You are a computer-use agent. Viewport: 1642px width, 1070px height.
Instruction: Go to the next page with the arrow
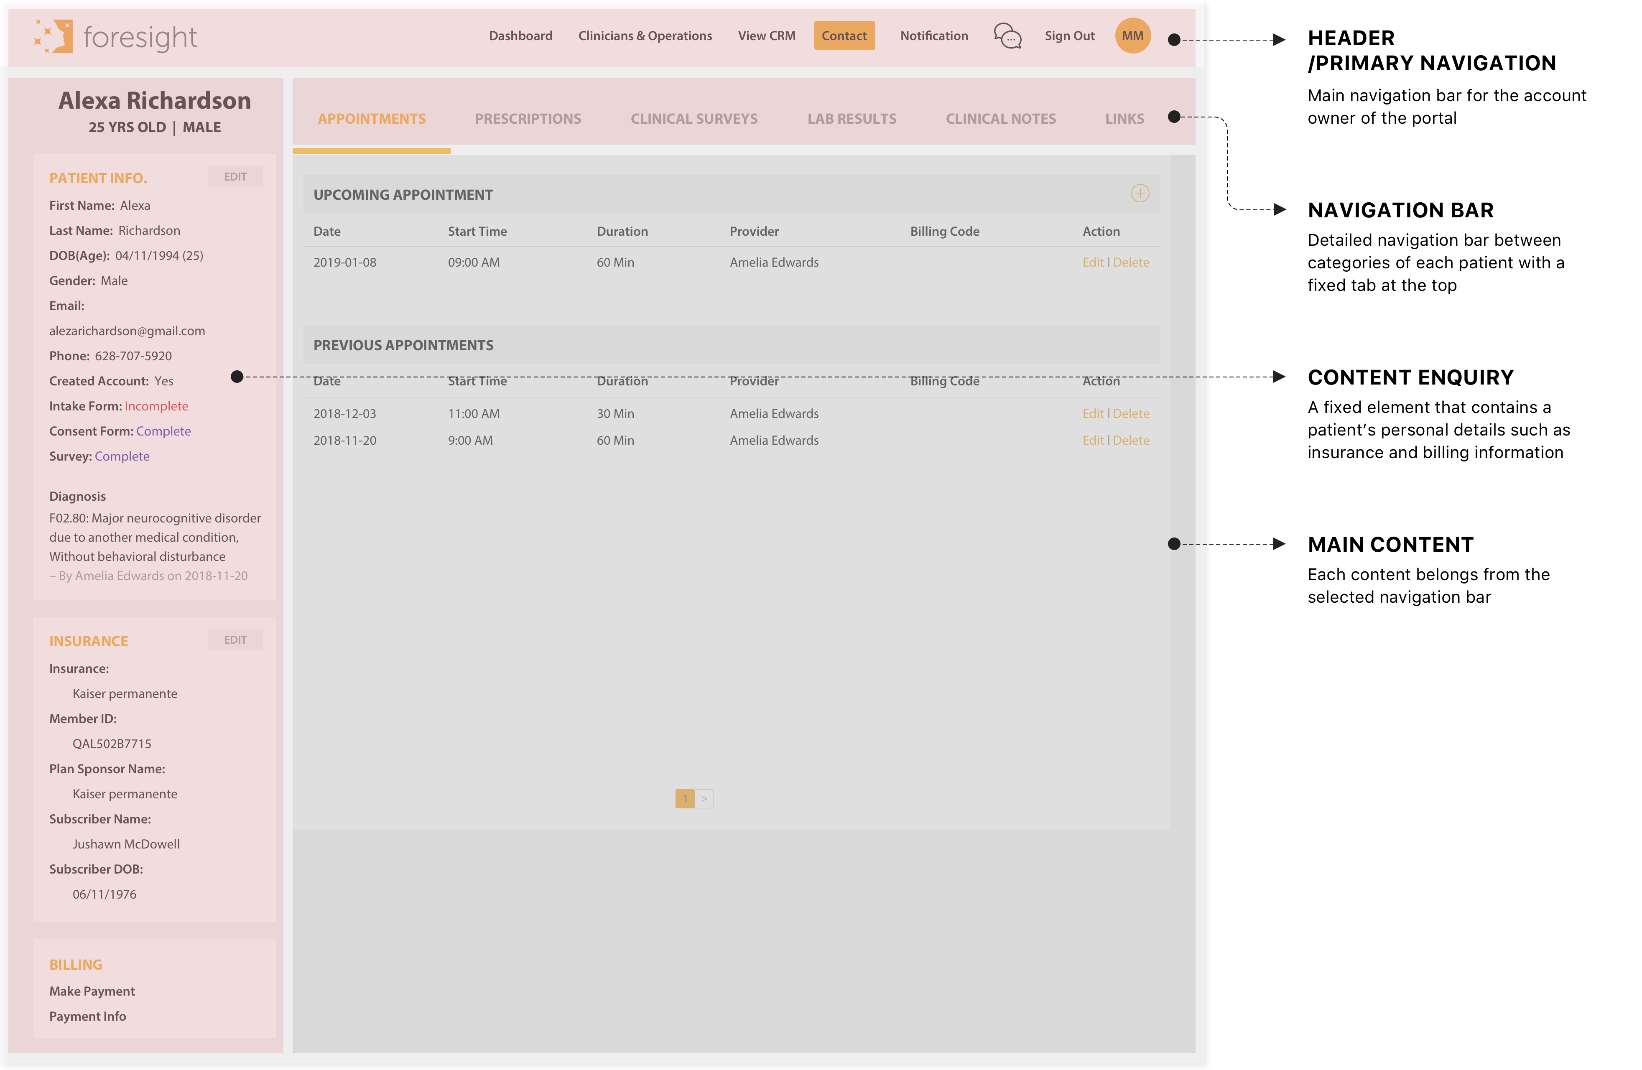[704, 798]
